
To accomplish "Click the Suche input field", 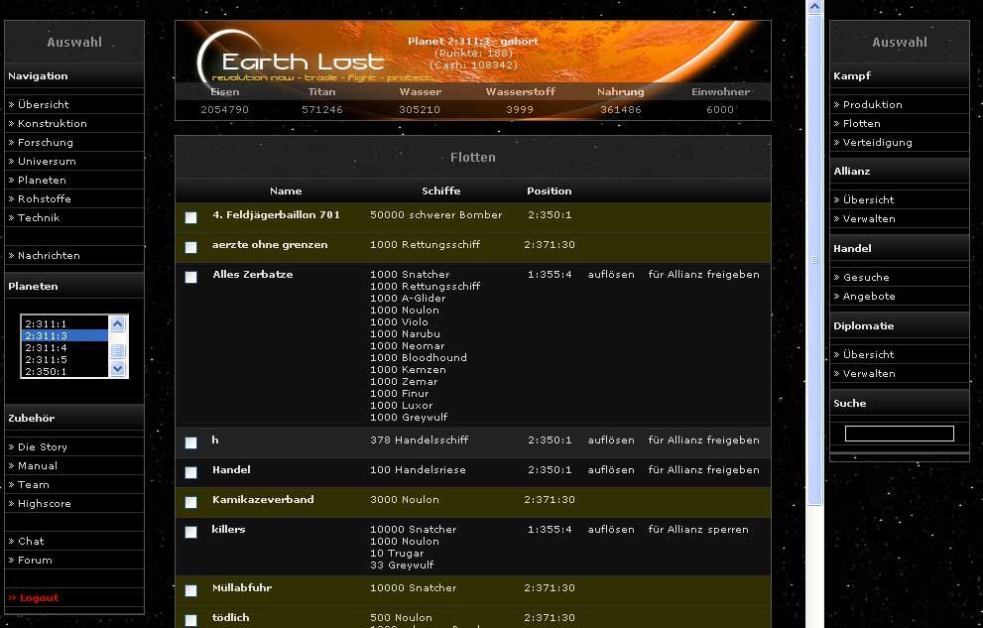I will (900, 434).
